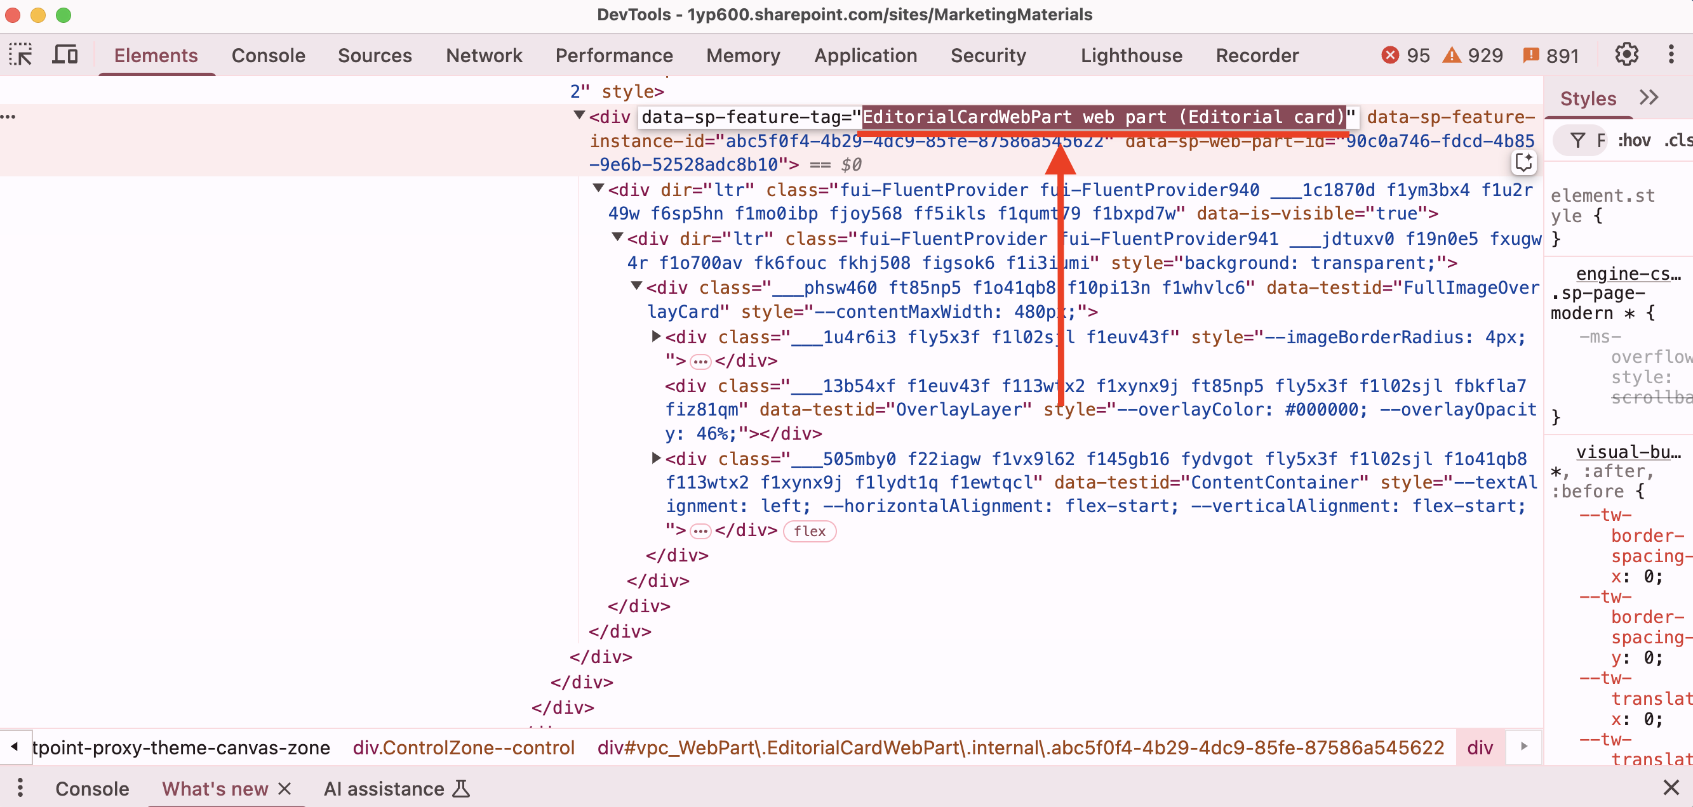Show more sidebar tabs via chevrons

click(1649, 98)
